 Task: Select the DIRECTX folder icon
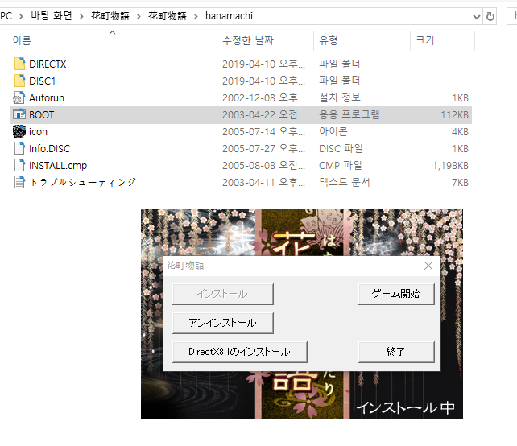click(x=19, y=64)
